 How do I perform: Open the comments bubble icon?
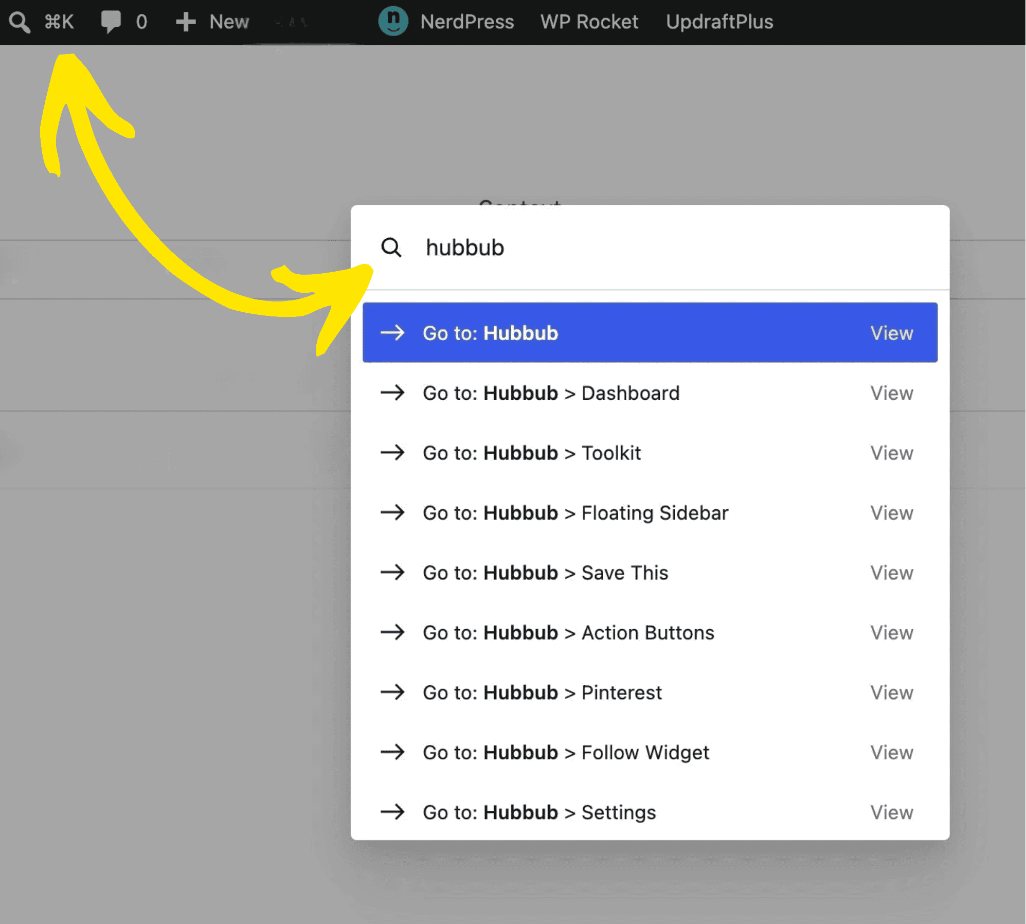click(x=111, y=22)
